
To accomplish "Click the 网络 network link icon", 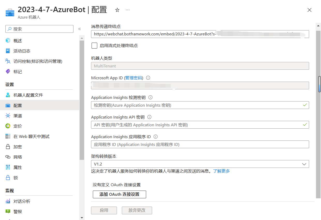I will click(8, 157).
